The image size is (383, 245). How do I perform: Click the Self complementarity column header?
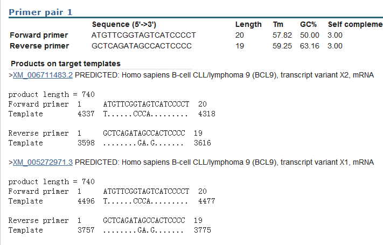coord(355,24)
